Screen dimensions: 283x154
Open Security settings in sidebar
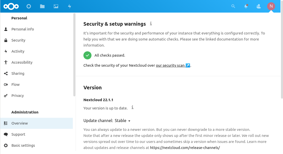pyautogui.click(x=37, y=40)
